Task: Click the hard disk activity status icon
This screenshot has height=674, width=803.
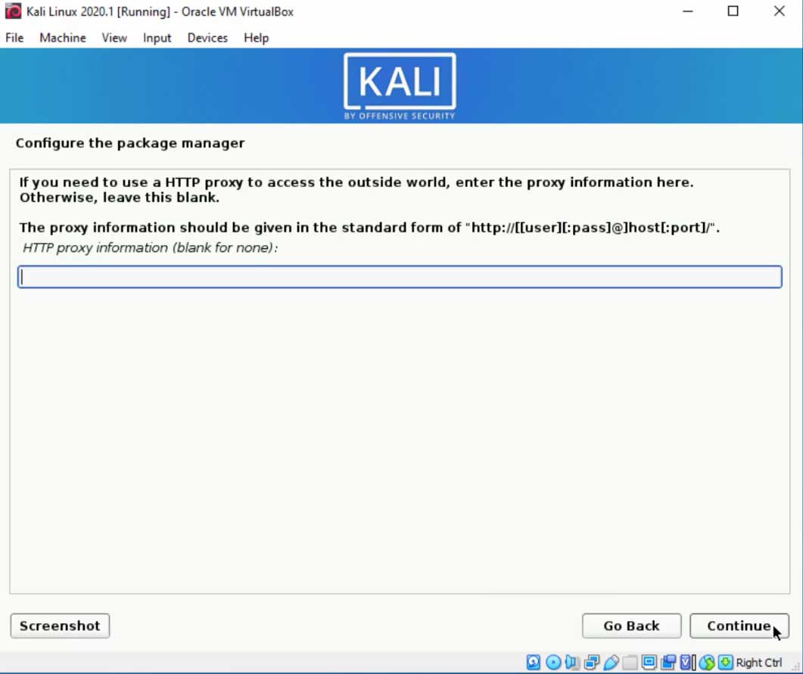Action: coord(533,662)
